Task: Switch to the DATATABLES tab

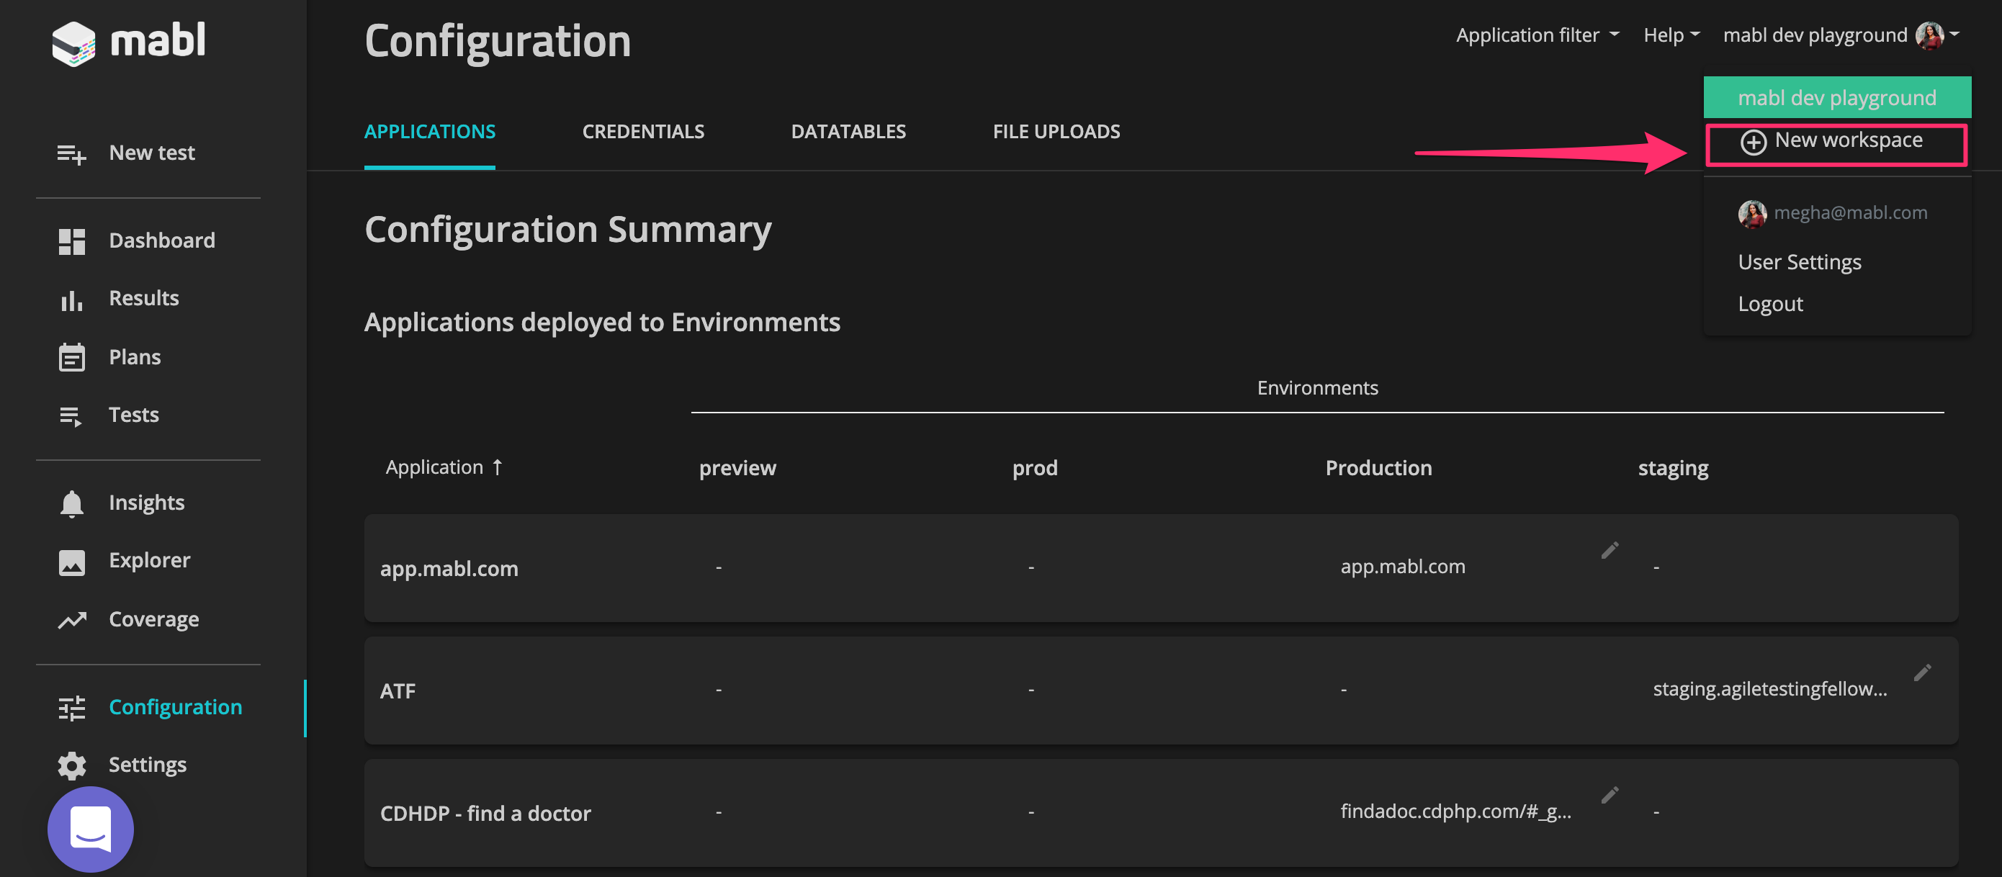Action: click(x=848, y=131)
